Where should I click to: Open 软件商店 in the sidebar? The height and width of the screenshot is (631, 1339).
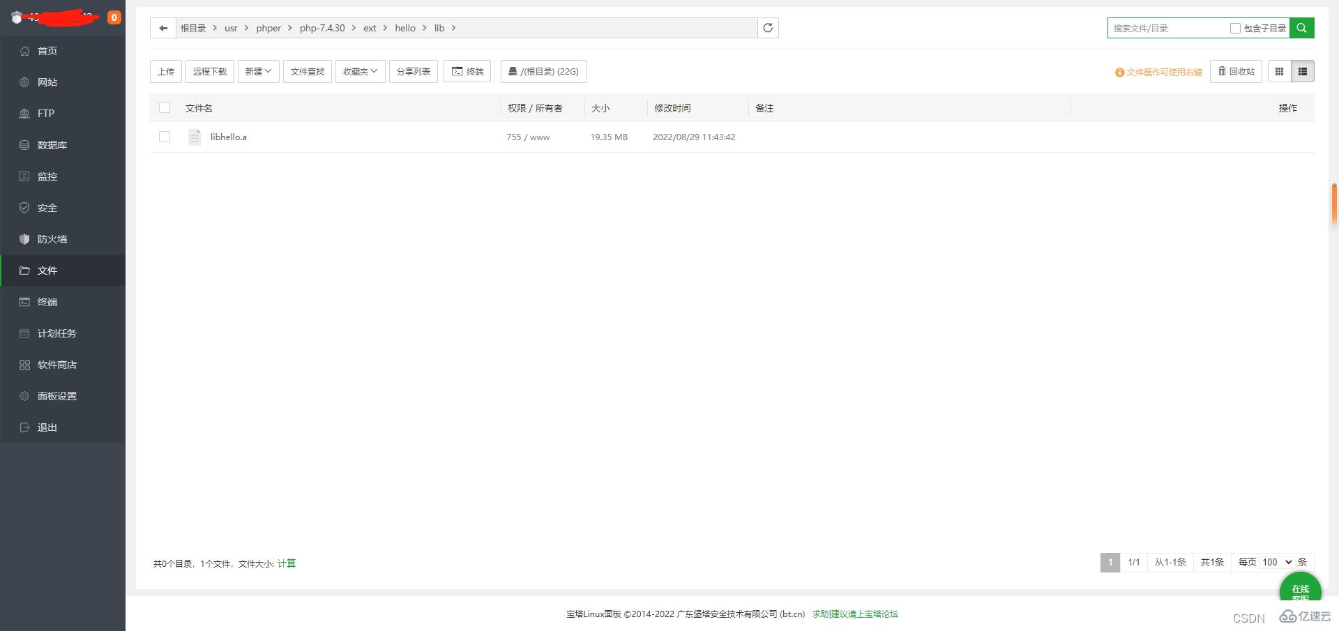[x=63, y=365]
